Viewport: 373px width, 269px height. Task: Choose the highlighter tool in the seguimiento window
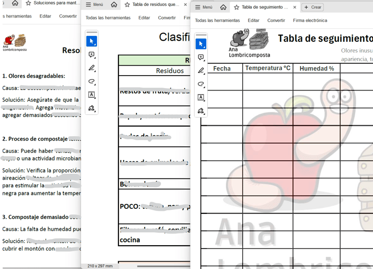201,71
